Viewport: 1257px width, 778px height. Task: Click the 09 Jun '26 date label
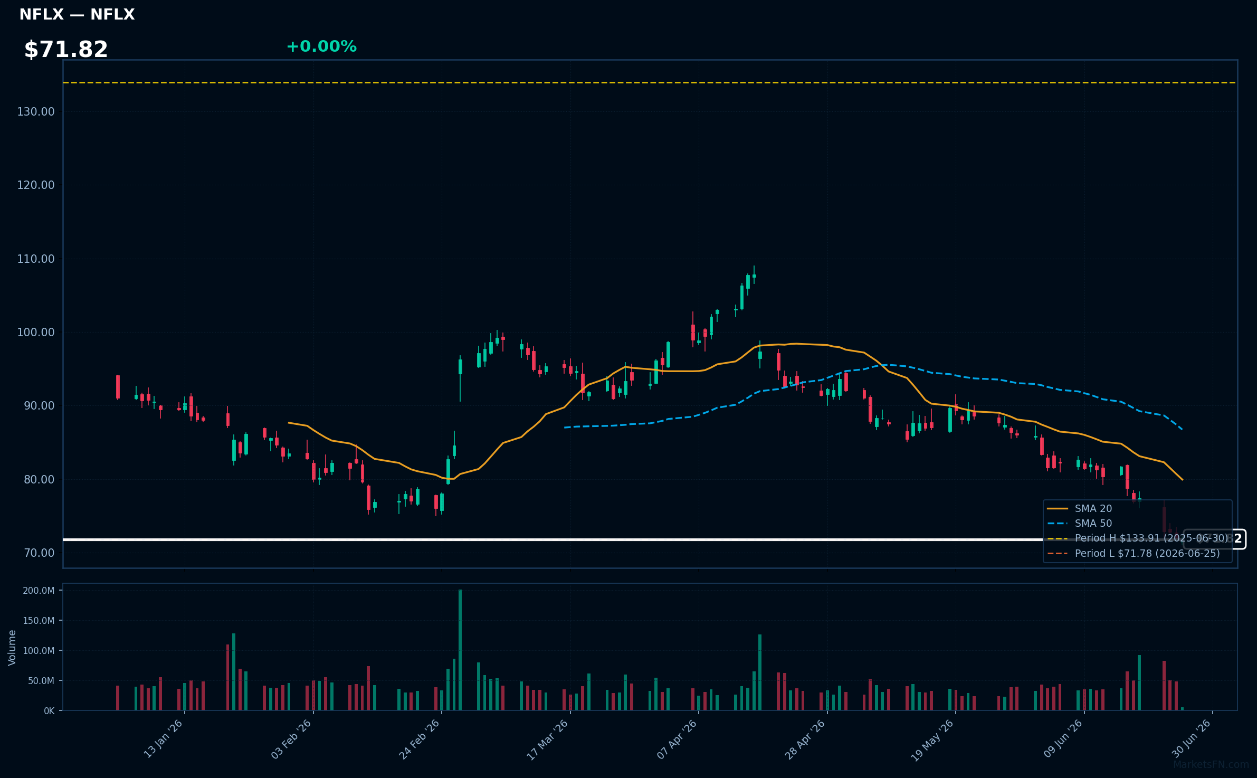[1063, 739]
